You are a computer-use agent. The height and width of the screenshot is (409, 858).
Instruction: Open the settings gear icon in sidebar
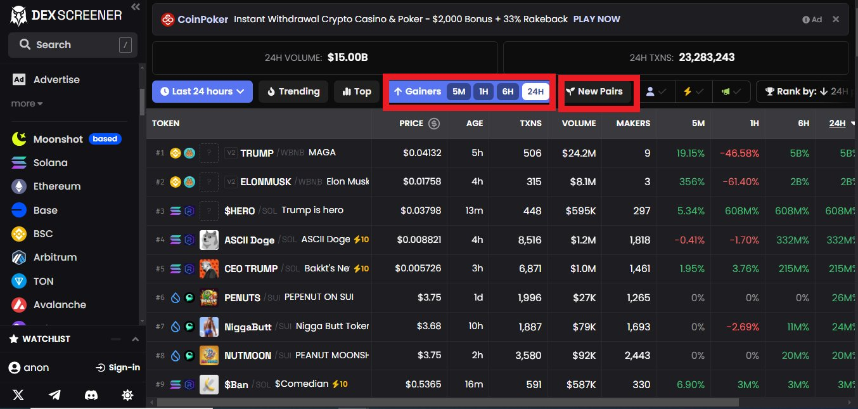127,395
